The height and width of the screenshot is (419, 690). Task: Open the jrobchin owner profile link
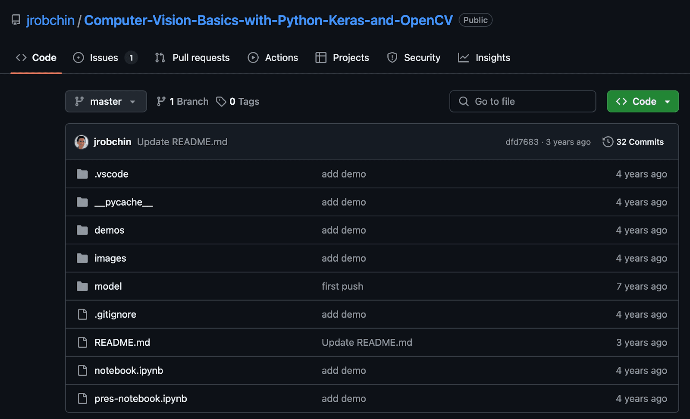[x=50, y=20]
